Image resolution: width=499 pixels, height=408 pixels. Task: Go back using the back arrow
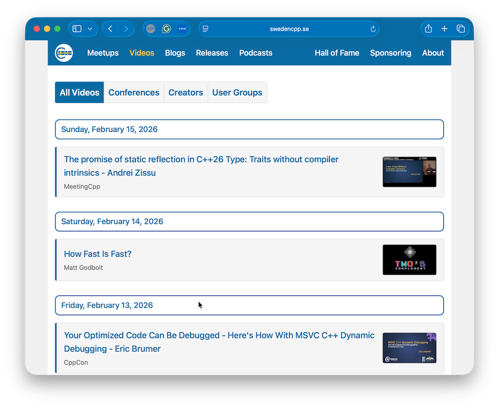110,29
